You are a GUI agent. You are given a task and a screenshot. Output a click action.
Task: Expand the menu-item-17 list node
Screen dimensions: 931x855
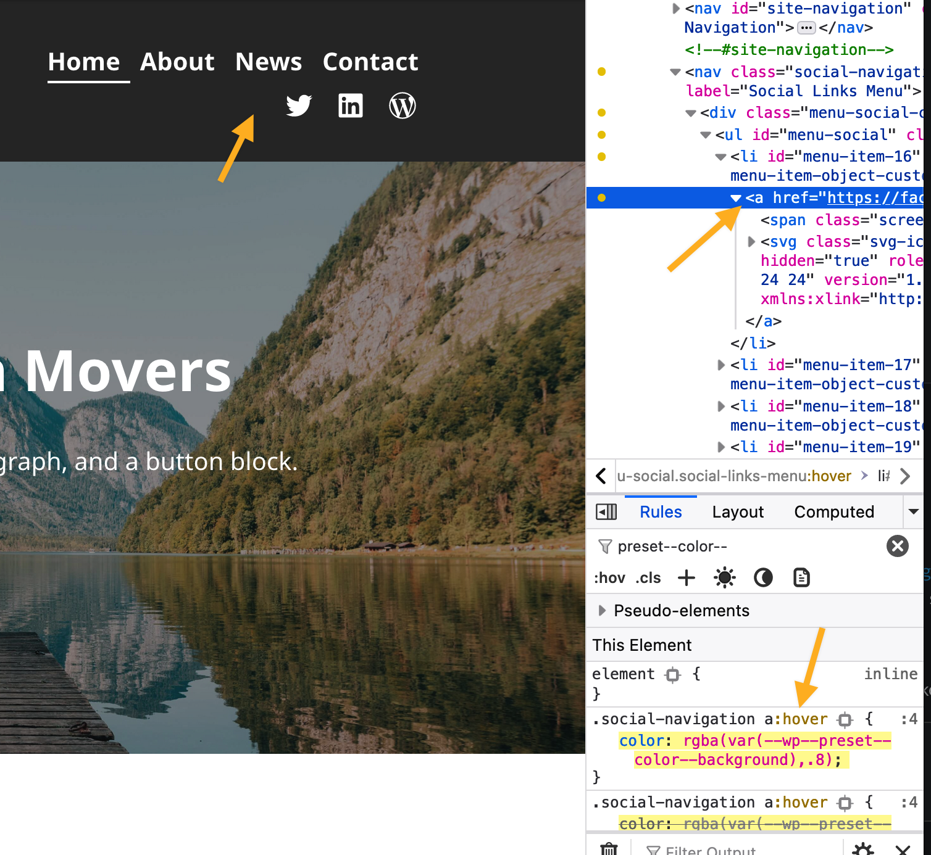(721, 365)
